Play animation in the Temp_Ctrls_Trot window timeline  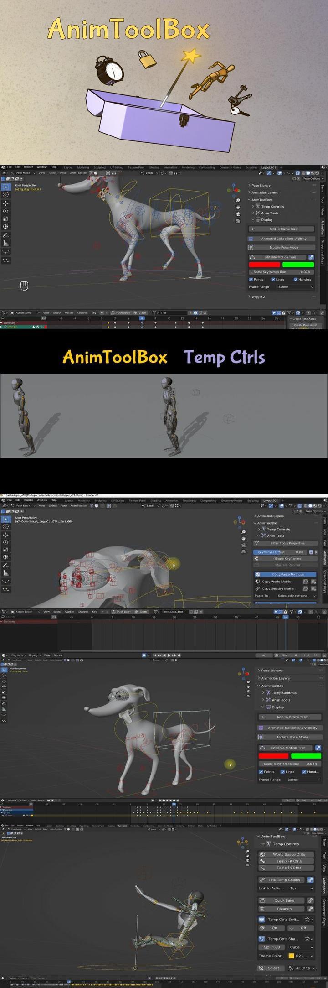169,655
